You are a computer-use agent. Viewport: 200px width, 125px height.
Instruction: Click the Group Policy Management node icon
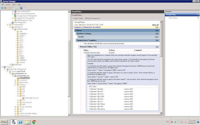click(7, 69)
